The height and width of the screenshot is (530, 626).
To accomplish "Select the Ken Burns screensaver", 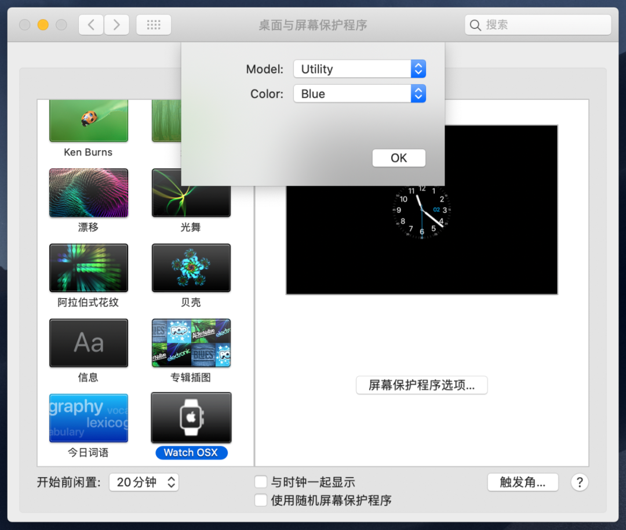I will [x=88, y=120].
